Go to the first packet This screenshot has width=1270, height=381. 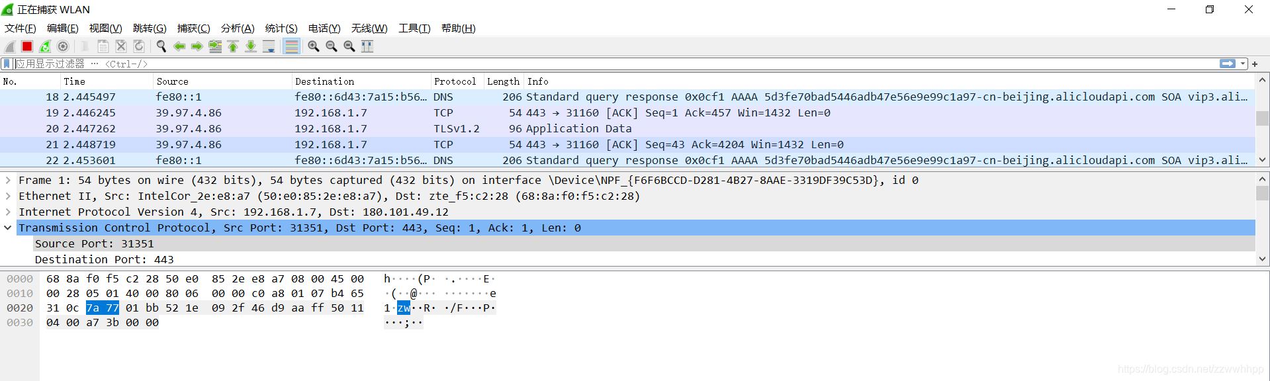[233, 46]
